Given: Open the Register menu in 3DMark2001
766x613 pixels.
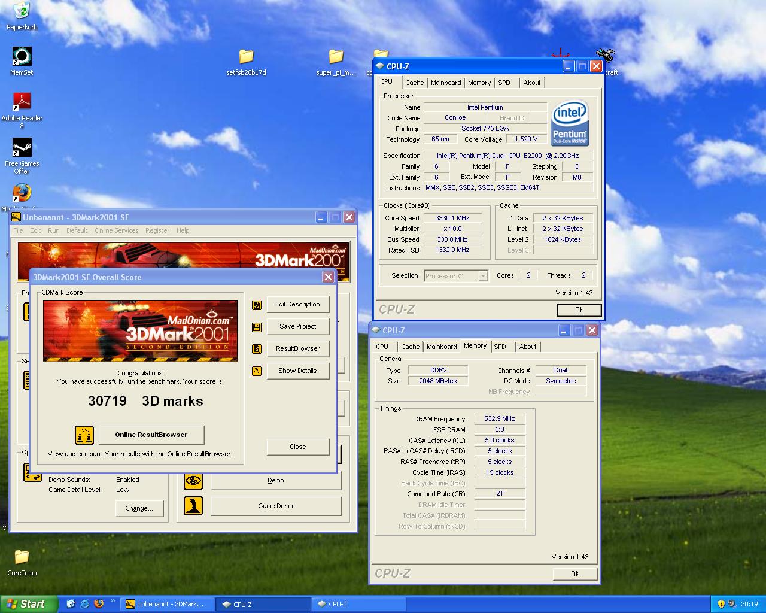Looking at the screenshot, I should point(157,230).
